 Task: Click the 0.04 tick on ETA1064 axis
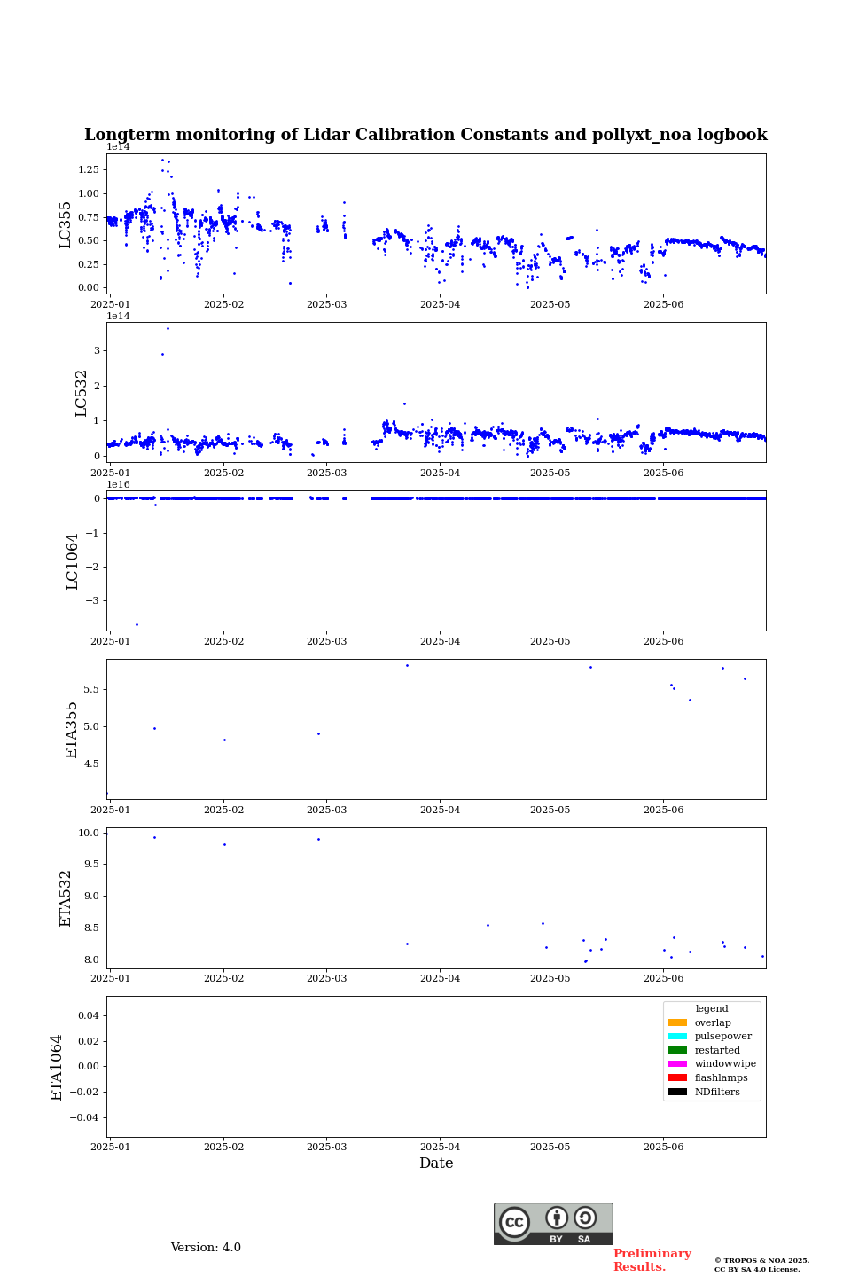coord(89,1015)
